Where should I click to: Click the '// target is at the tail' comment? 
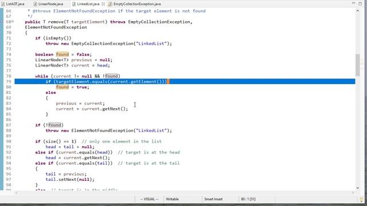(x=149, y=163)
